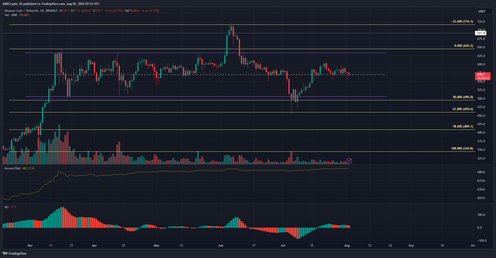Click the 100.0 AO axis label

pos(481,215)
